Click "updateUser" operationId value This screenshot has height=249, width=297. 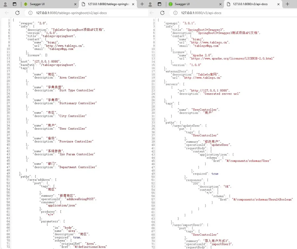pos(220,145)
